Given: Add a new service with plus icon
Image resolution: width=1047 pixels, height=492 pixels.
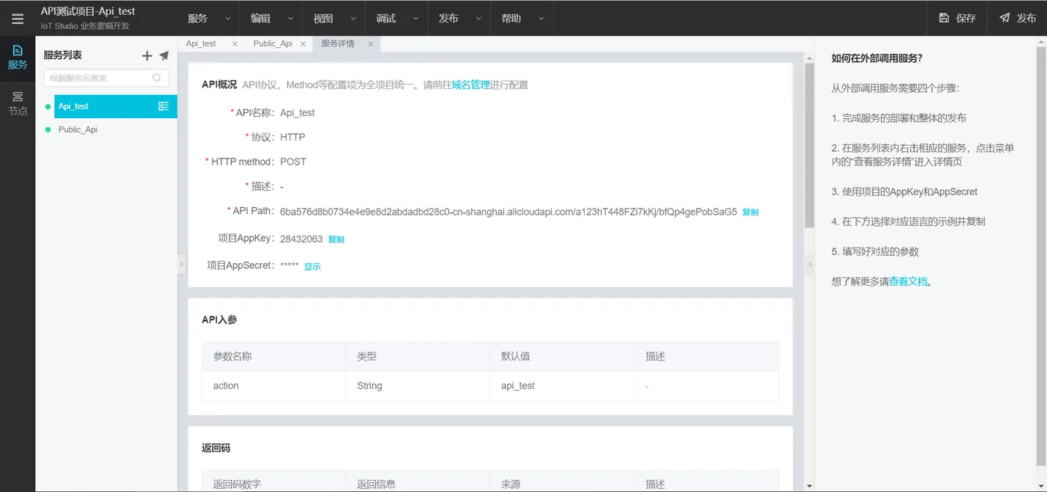Looking at the screenshot, I should [x=147, y=56].
